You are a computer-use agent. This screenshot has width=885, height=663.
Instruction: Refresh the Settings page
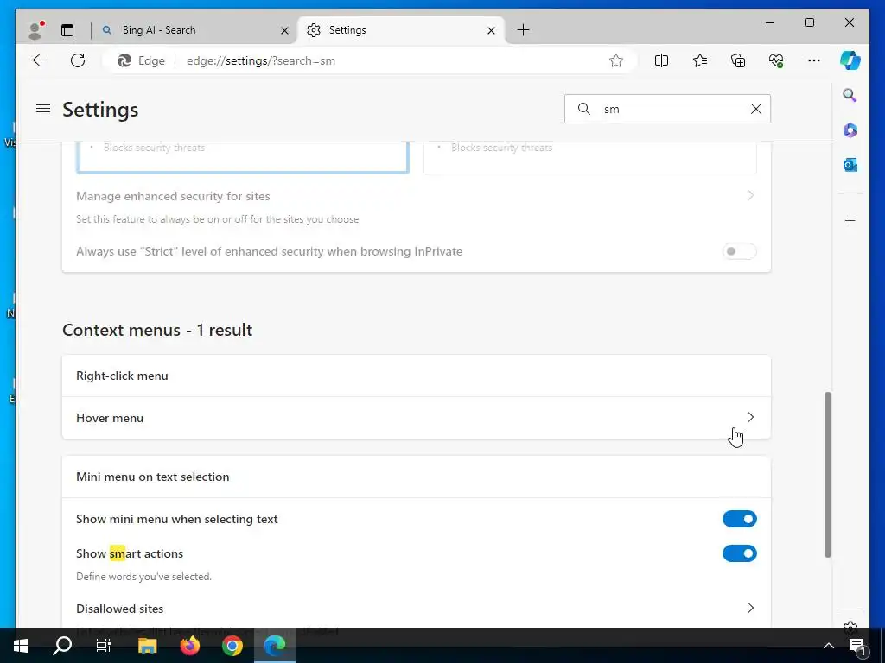pyautogui.click(x=78, y=60)
